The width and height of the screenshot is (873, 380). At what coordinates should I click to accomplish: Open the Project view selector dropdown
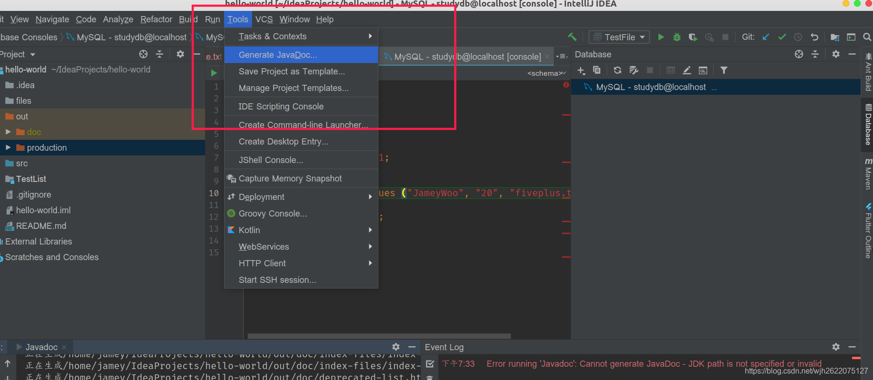pyautogui.click(x=18, y=54)
